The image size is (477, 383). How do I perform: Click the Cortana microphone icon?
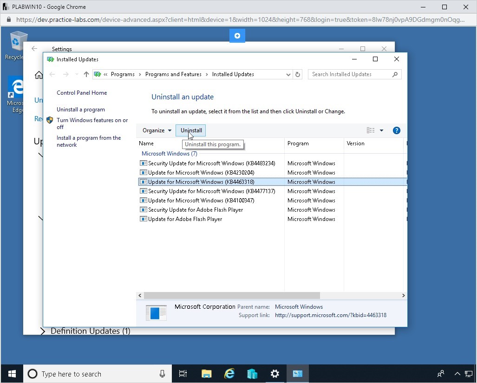coord(162,374)
